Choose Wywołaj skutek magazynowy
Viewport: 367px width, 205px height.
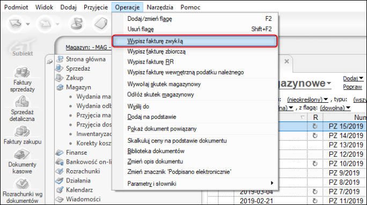(195, 84)
